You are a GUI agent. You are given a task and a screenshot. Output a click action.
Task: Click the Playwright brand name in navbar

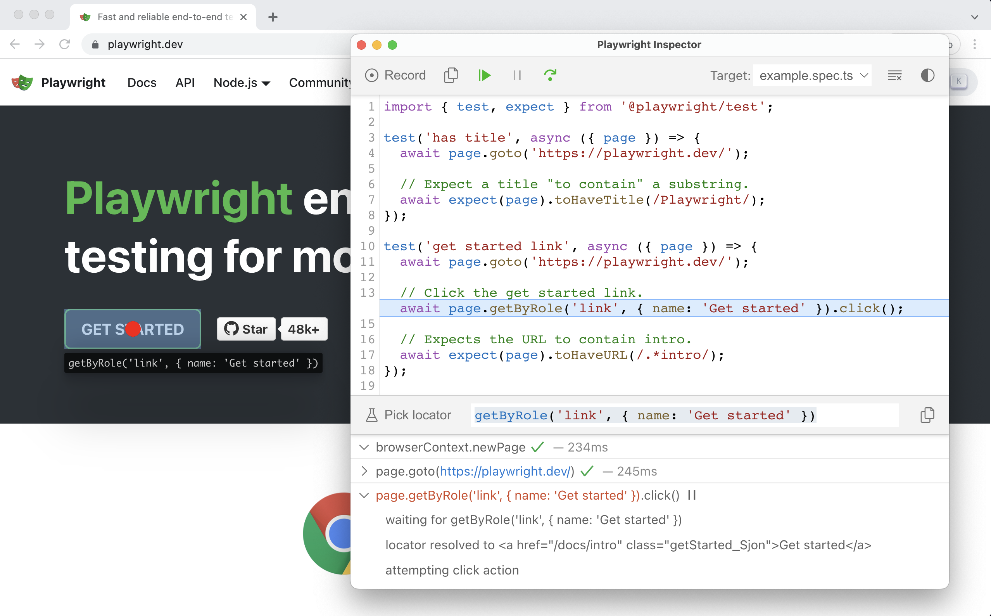[73, 83]
